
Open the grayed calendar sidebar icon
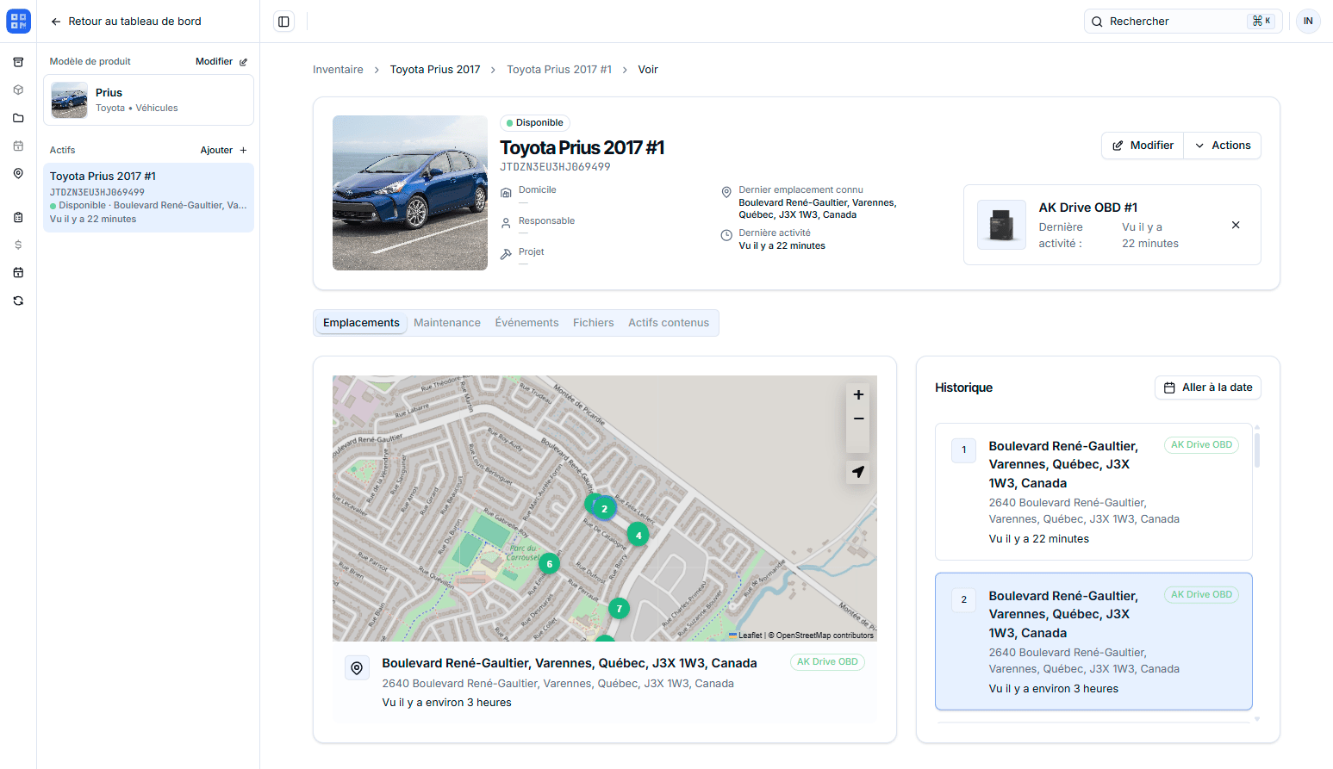[18, 146]
